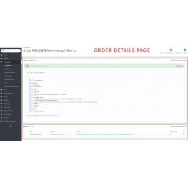Click the green checkmark under Best source

pyautogui.click(x=171, y=134)
